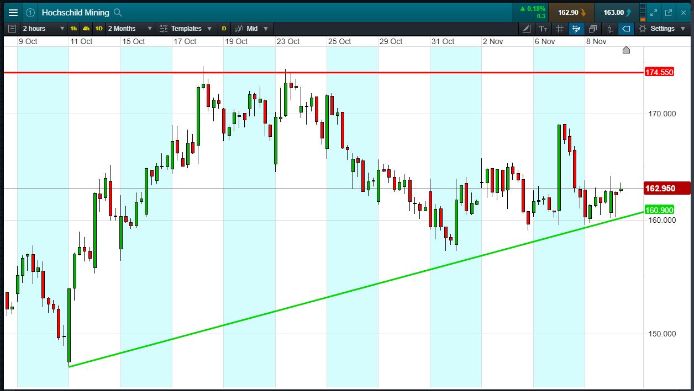The width and height of the screenshot is (694, 391).
Task: Click the yellow D button
Action: pos(224,29)
